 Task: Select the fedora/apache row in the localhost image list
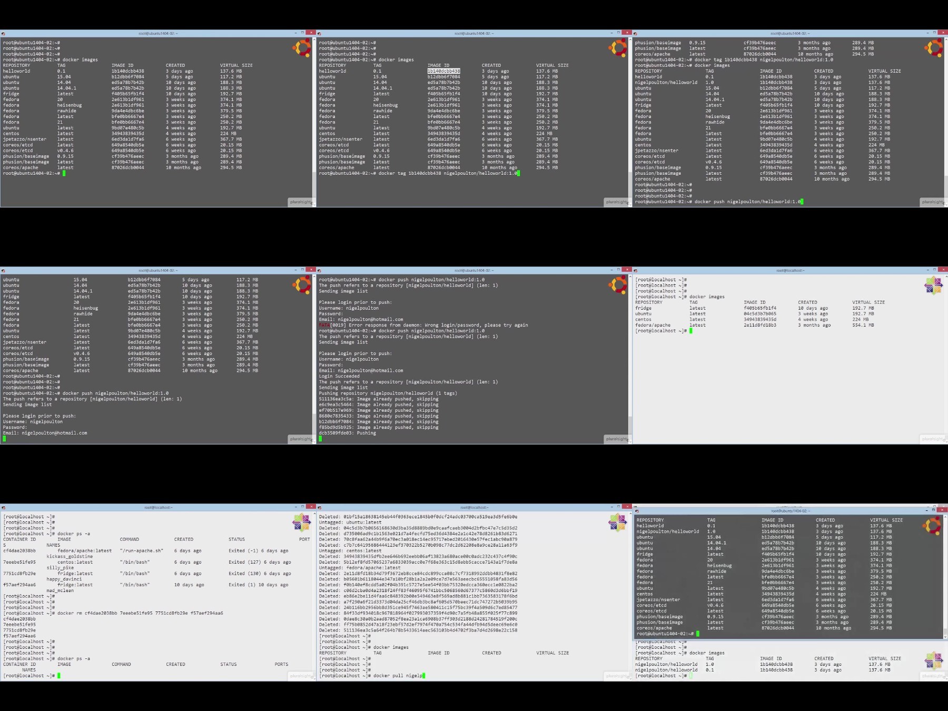click(x=755, y=325)
